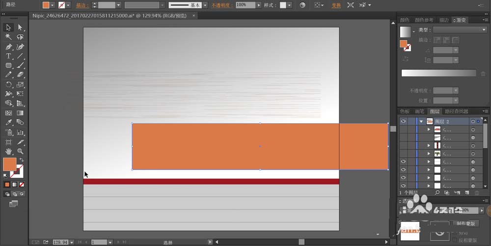Select the Magic Wand tool
Screen dimensions: 491x246
(8, 37)
